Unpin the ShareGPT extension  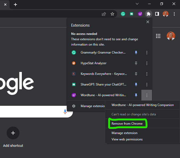[x=136, y=84]
